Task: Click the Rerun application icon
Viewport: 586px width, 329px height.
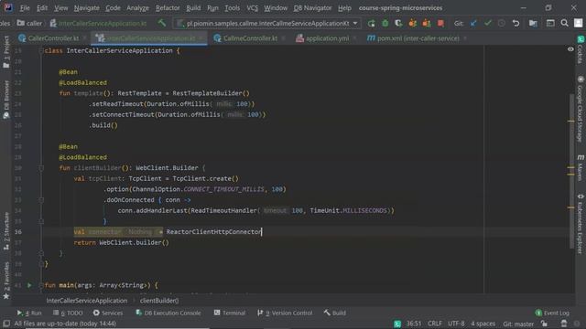Action: coord(371,24)
